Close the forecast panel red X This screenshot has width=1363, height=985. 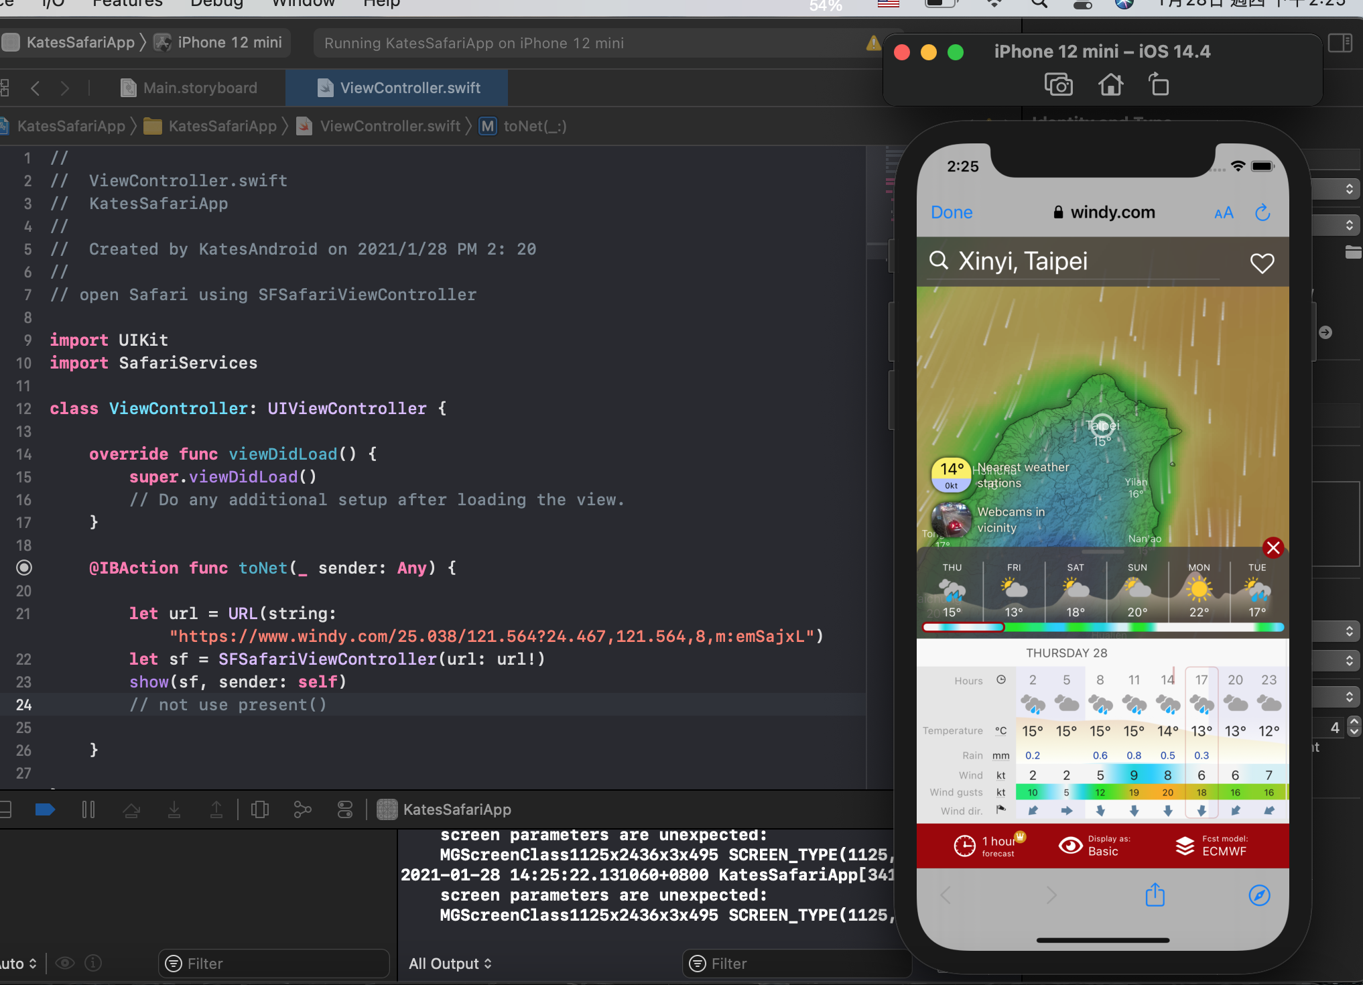pyautogui.click(x=1273, y=547)
